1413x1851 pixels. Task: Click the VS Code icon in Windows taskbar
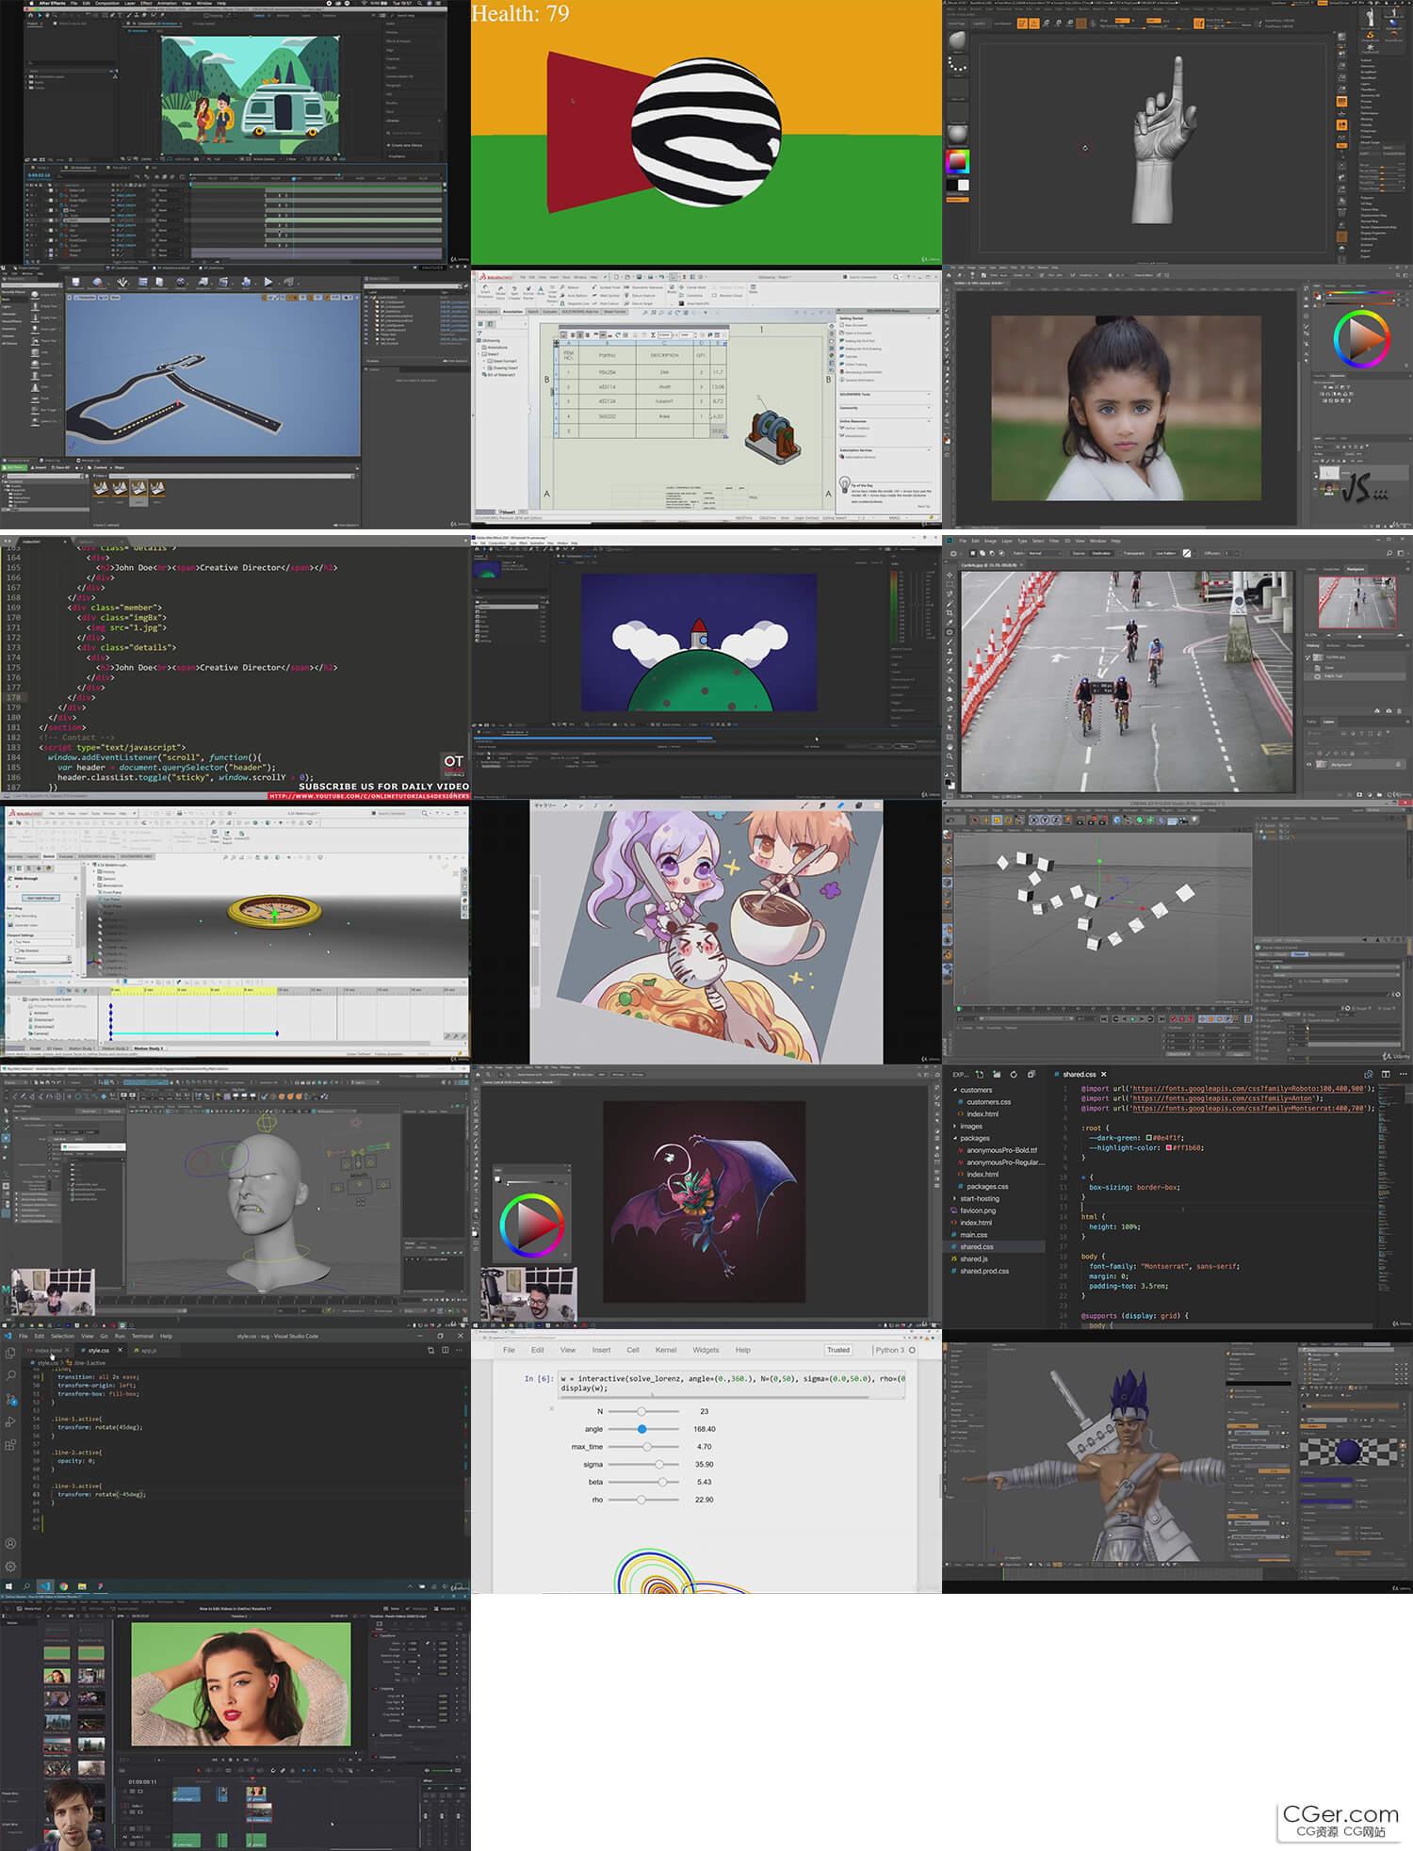[x=44, y=1586]
